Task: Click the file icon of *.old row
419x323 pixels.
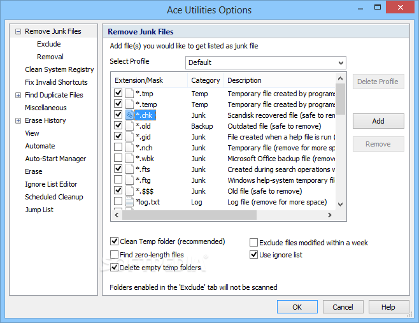Action: coord(130,126)
